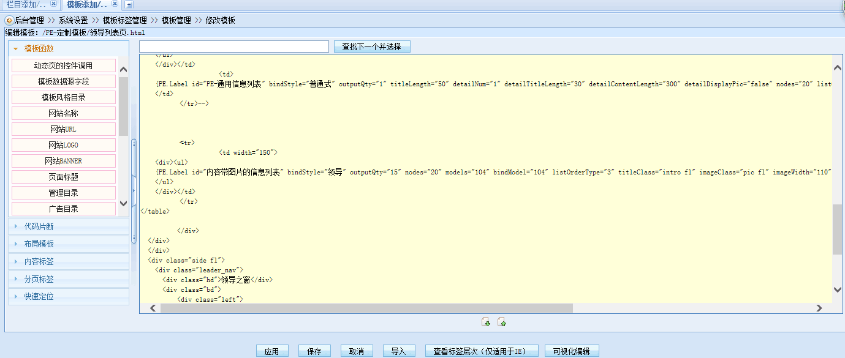The height and width of the screenshot is (358, 845).
Task: Click the 后台管理 breadcrumb arrow icon
Action: (x=9, y=20)
